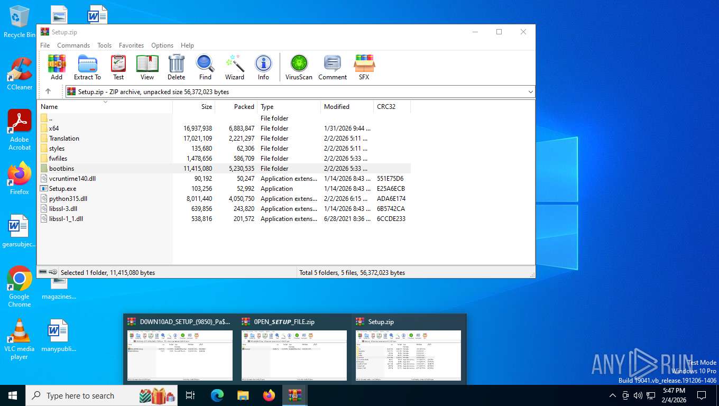
Task: Select the vcruntime140.dll file
Action: click(x=224, y=179)
